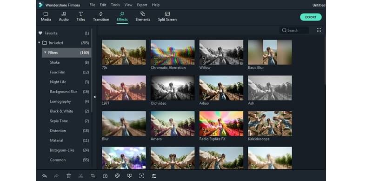Click the Redo arrow icon
This screenshot has height=181, width=372.
[x=56, y=176]
